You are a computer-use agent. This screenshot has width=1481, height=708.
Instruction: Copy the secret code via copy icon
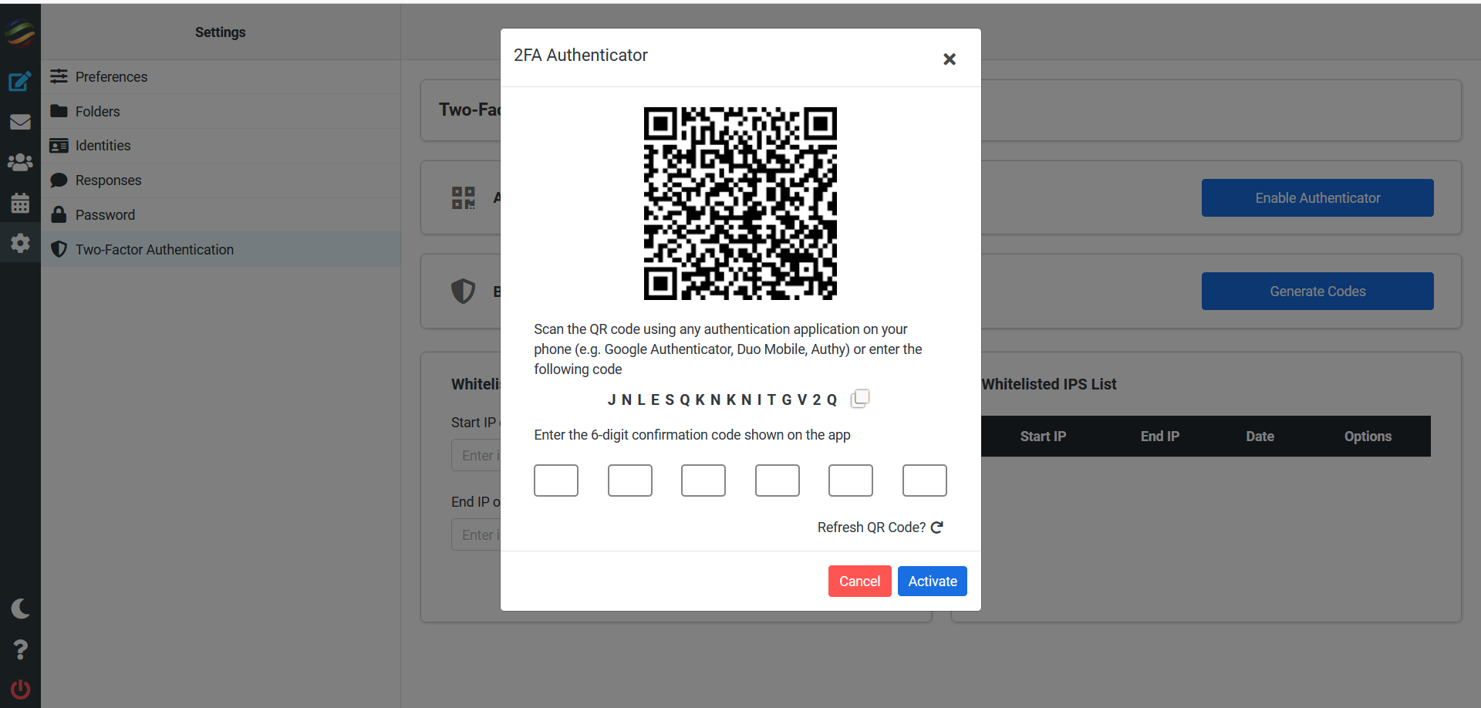click(859, 399)
